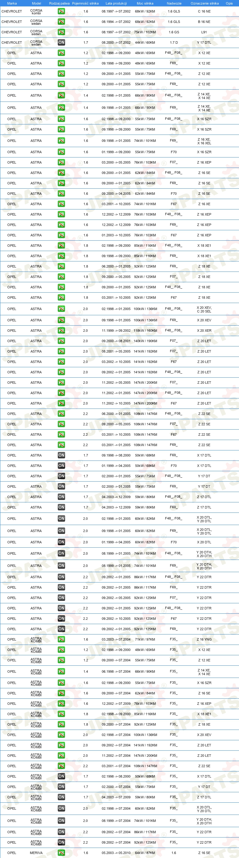Click petrol icon in Astra Kombi X 12 XE row
Viewport: 239px width, 858px height.
pos(61,649)
